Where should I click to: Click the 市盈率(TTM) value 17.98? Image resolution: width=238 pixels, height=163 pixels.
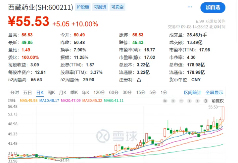pyautogui.click(x=205, y=50)
